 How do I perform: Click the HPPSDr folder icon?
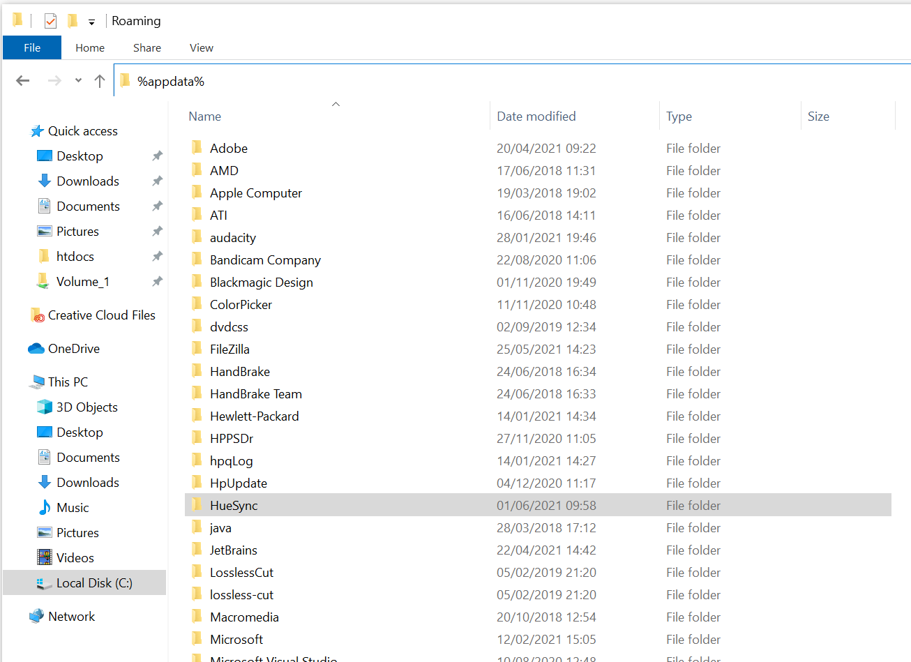(197, 438)
